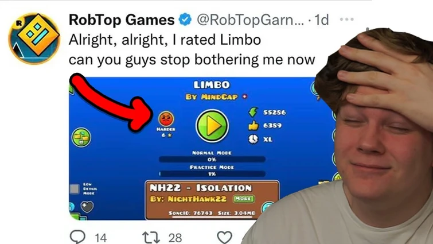The height and width of the screenshot is (244, 433).
Task: Click the yellow thumbs up likes icon
Action: 253,126
